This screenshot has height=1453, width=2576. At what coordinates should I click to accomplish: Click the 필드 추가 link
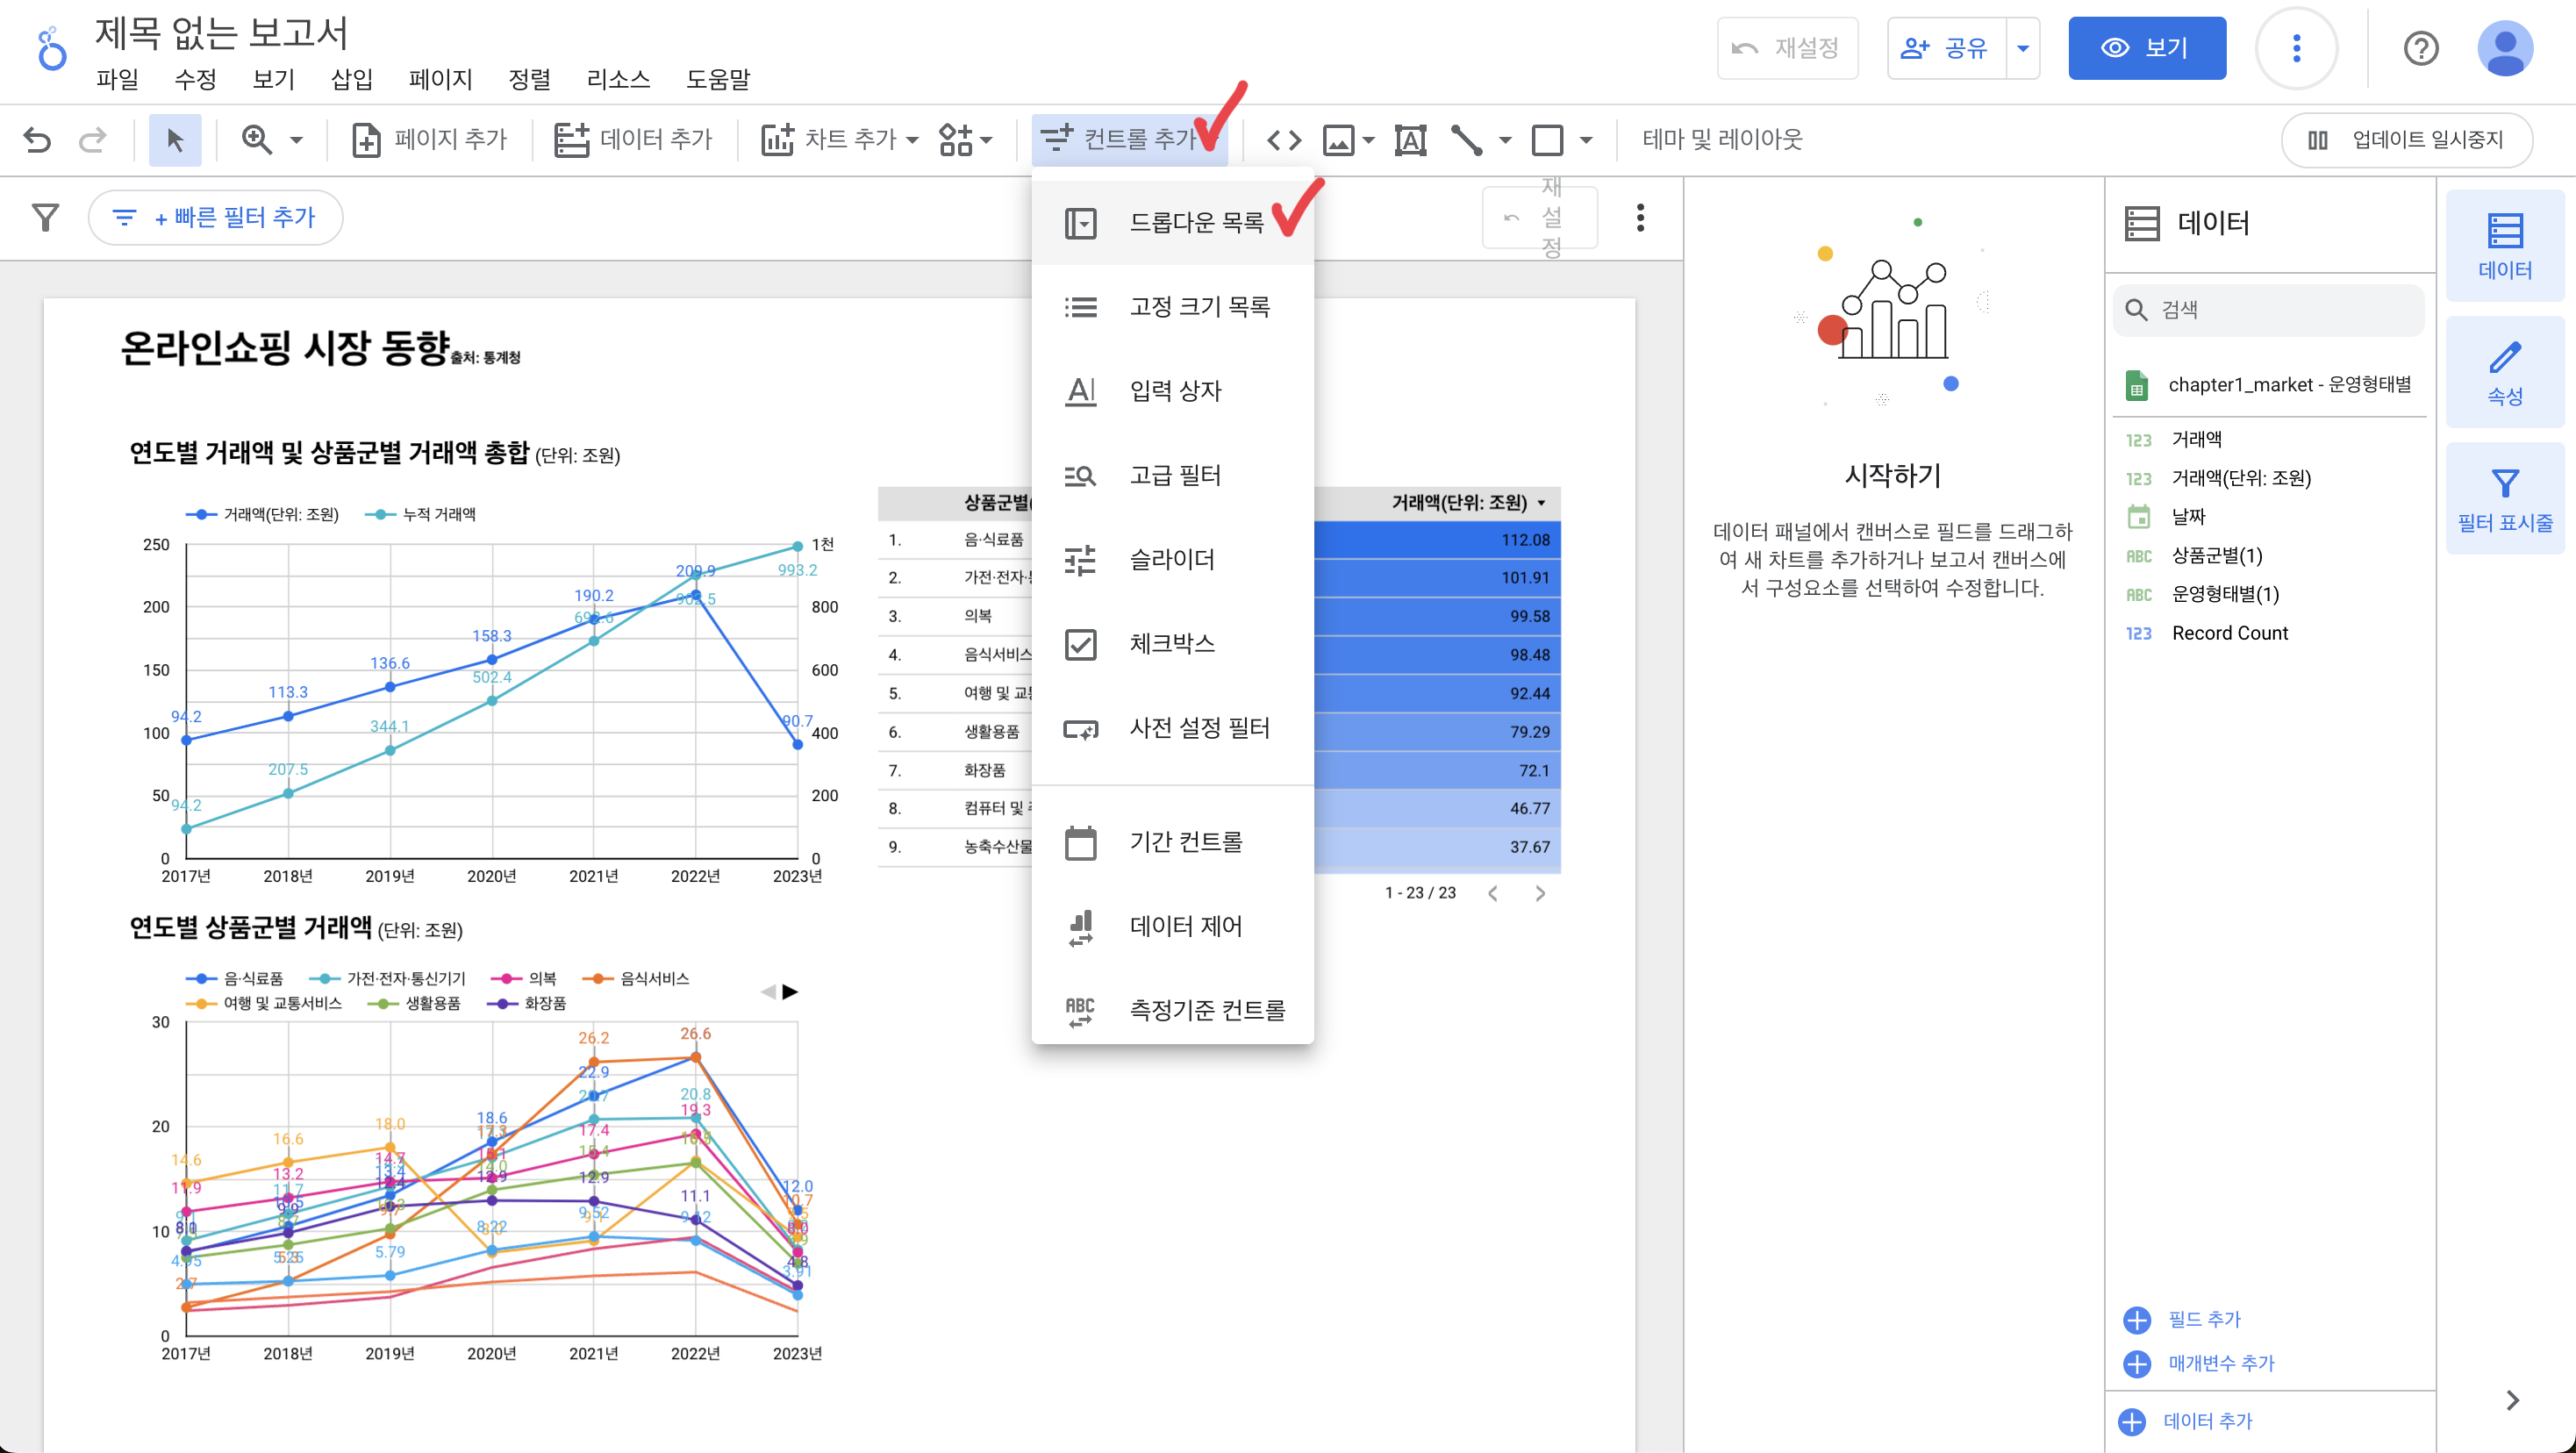tap(2203, 1319)
